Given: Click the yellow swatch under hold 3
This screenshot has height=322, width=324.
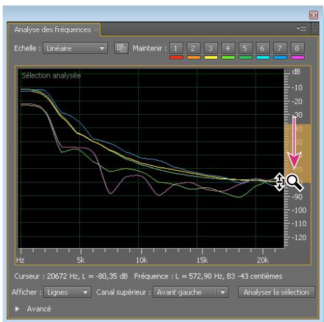Looking at the screenshot, I should click(x=211, y=57).
